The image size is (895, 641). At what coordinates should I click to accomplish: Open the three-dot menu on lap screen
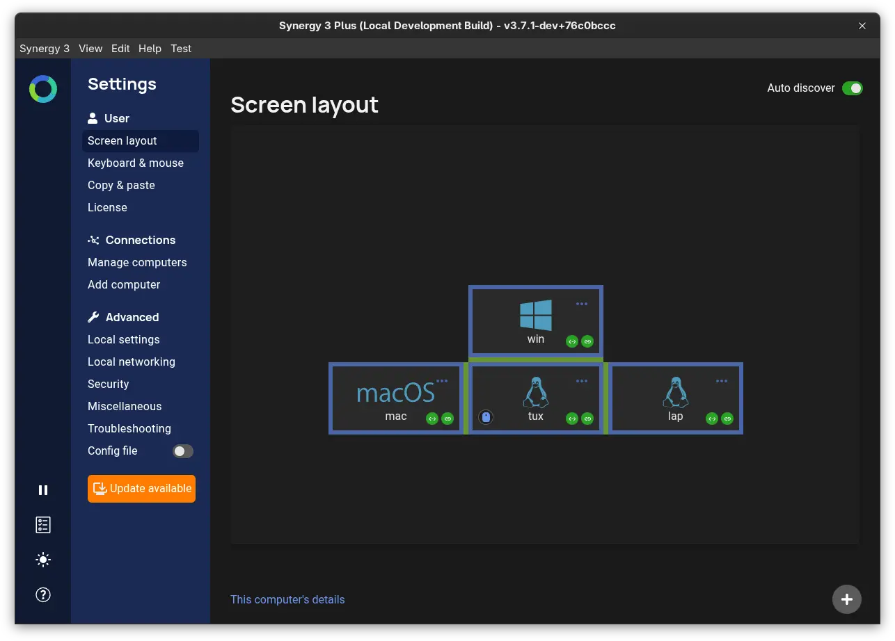[722, 381]
